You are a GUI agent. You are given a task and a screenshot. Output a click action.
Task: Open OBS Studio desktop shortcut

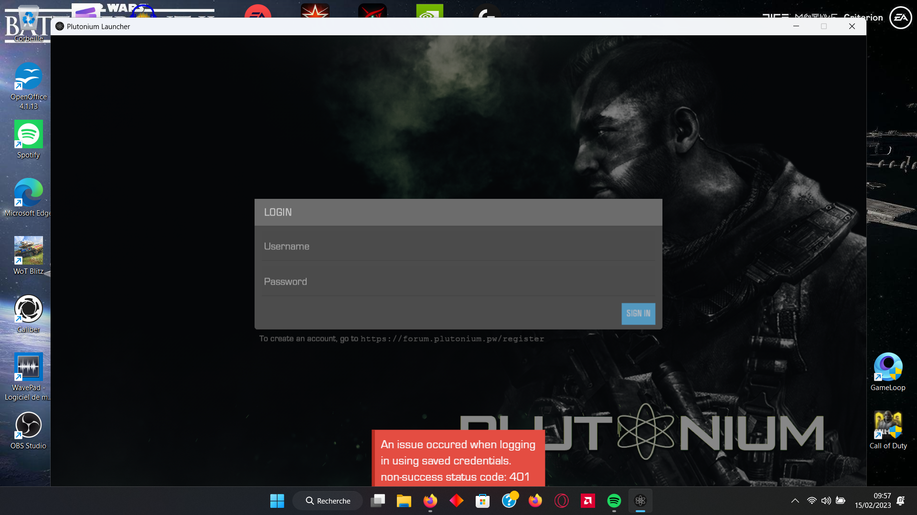[28, 430]
